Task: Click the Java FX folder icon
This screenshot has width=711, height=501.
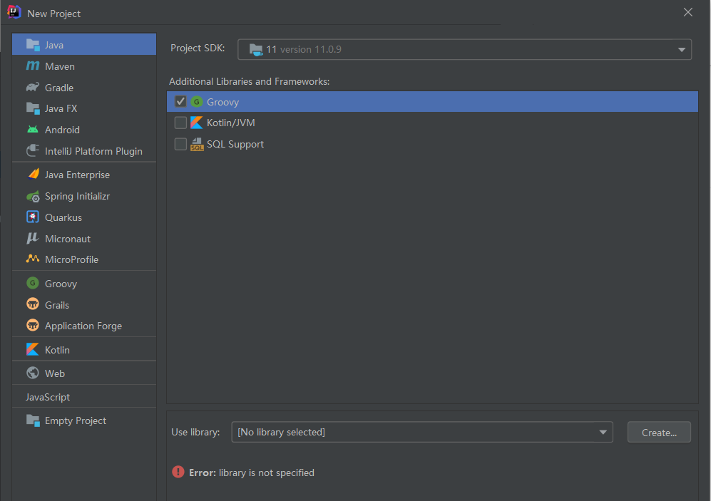Action: 33,108
